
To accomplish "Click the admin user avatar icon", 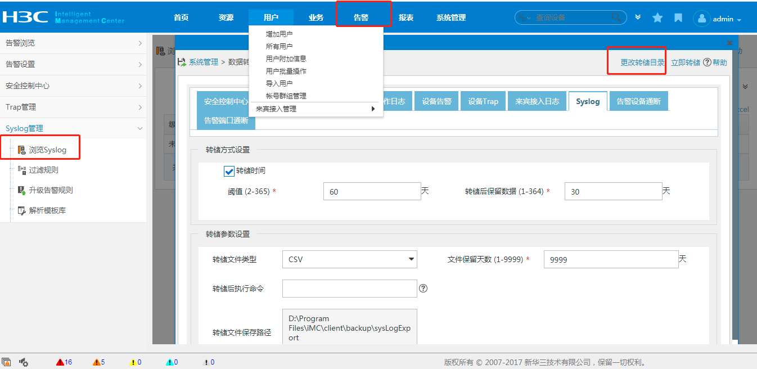I will [x=701, y=19].
